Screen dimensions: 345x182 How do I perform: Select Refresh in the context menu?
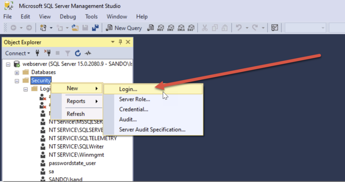pyautogui.click(x=77, y=114)
